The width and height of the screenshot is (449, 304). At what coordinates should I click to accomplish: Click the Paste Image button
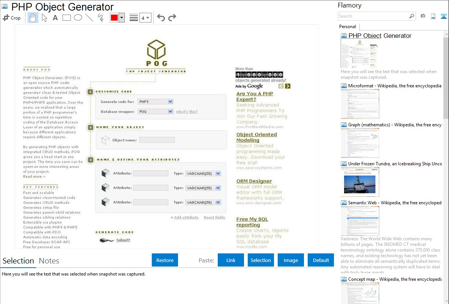pos(290,260)
